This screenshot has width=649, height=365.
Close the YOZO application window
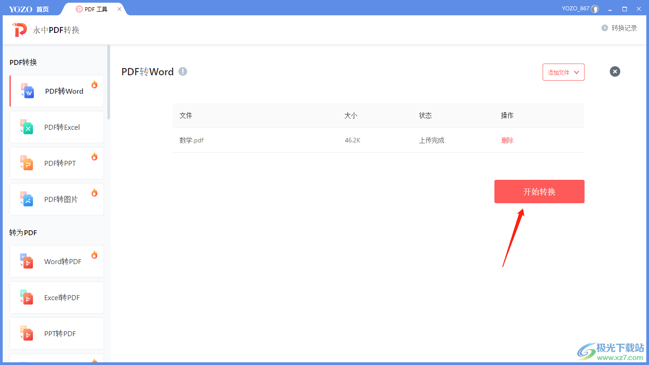pos(639,9)
